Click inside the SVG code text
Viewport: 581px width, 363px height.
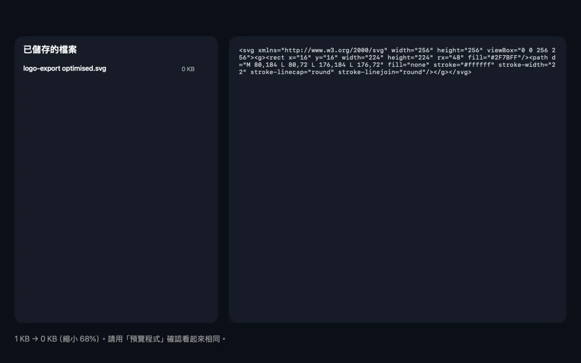[x=397, y=61]
